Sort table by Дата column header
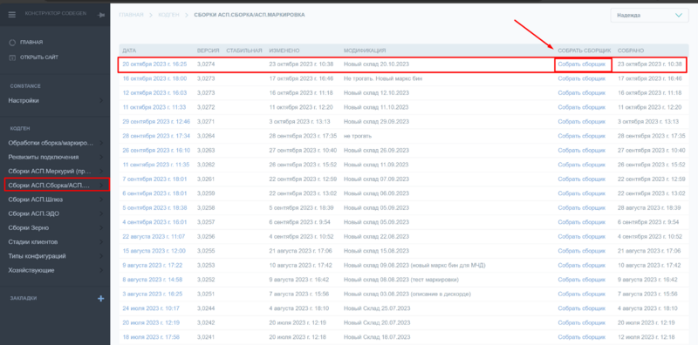The width and height of the screenshot is (698, 345). pyautogui.click(x=129, y=51)
